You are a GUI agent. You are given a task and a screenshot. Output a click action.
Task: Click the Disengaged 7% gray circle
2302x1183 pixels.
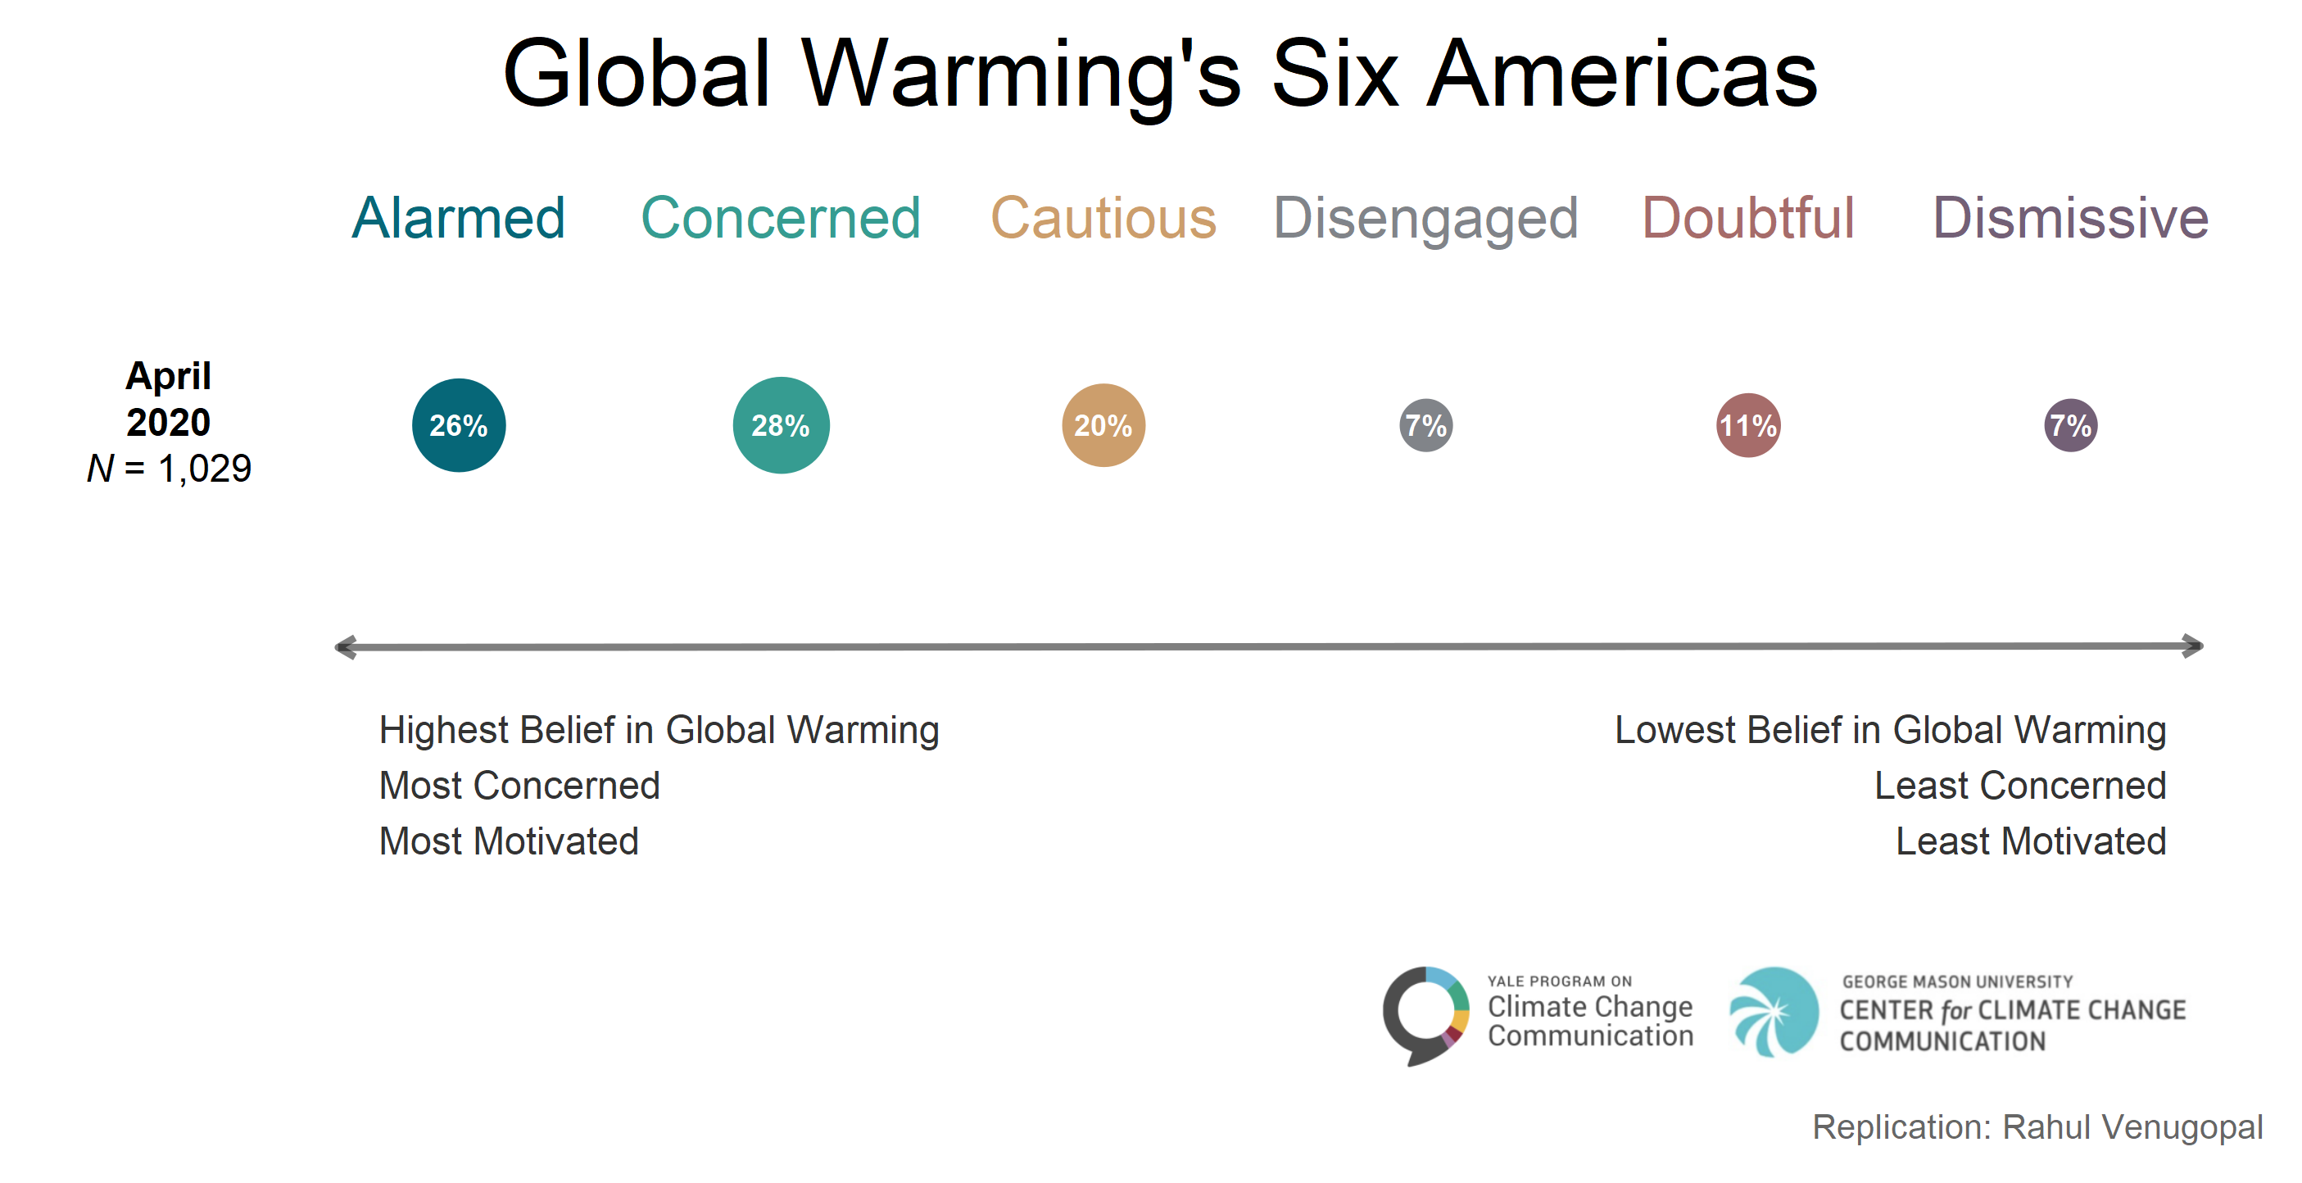[x=1426, y=425]
